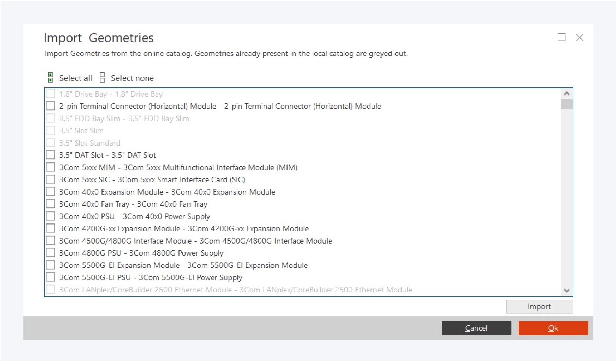Select 3Com 40x0 Fan Tray checkbox
This screenshot has height=361, width=616.
[x=50, y=204]
